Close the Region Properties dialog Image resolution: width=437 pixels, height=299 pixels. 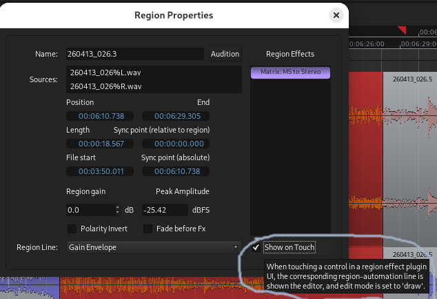pyautogui.click(x=336, y=15)
